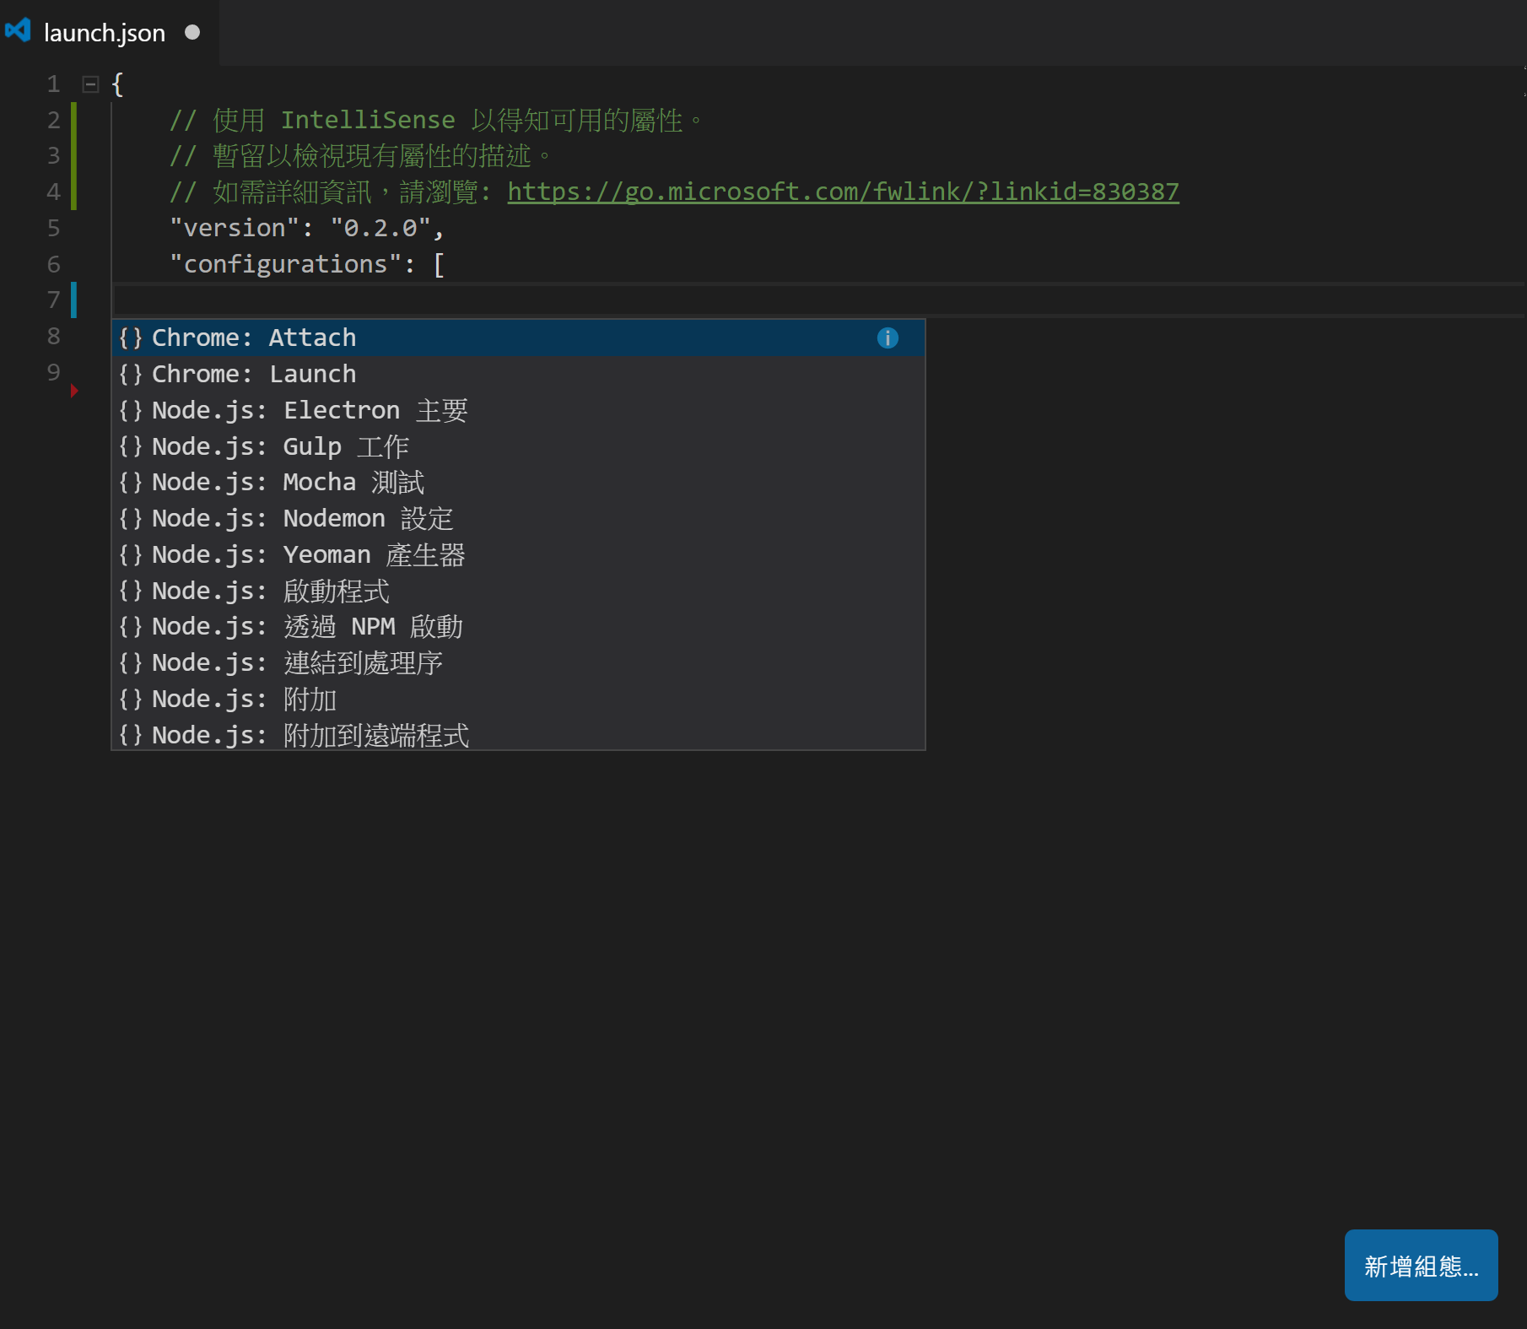
Task: Click the 新增組態... button
Action: click(1421, 1265)
